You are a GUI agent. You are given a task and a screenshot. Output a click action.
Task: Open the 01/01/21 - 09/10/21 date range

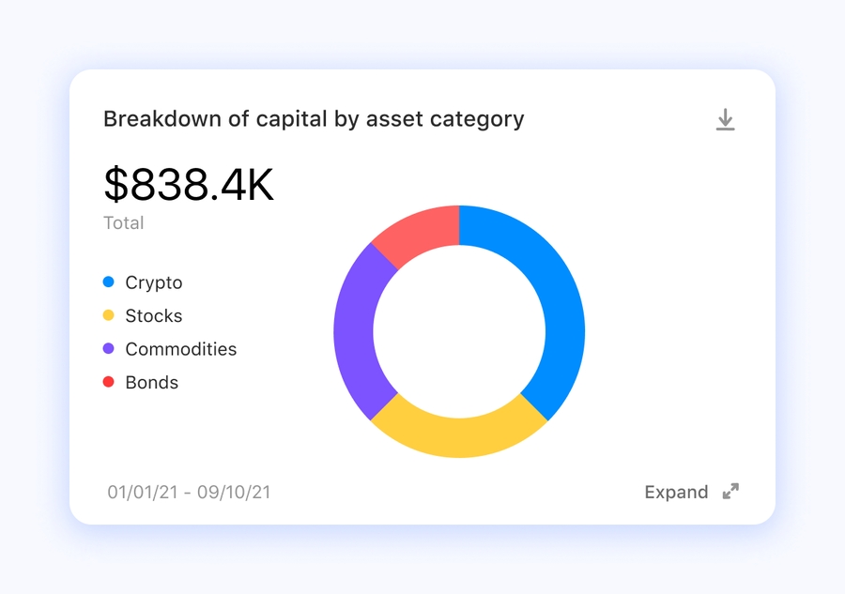pyautogui.click(x=189, y=492)
